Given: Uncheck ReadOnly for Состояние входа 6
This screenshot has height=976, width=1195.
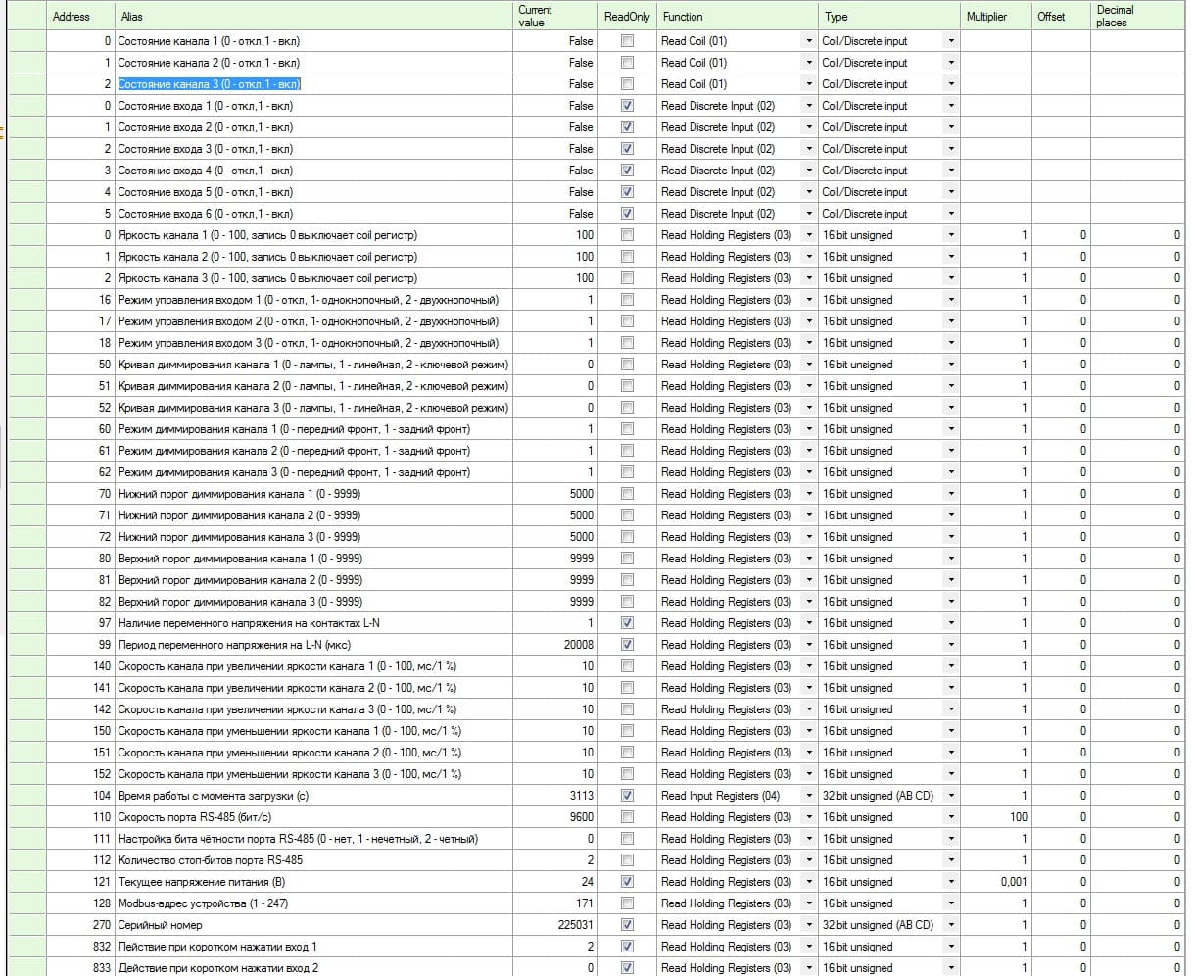Looking at the screenshot, I should click(627, 214).
